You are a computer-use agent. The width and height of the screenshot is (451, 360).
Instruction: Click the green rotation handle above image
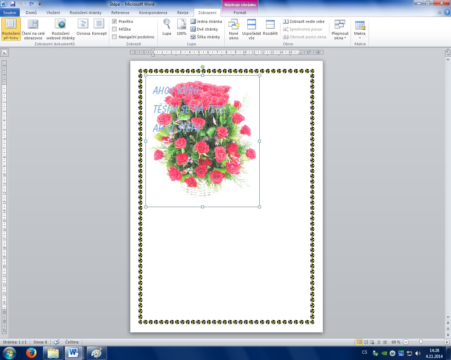(x=203, y=67)
